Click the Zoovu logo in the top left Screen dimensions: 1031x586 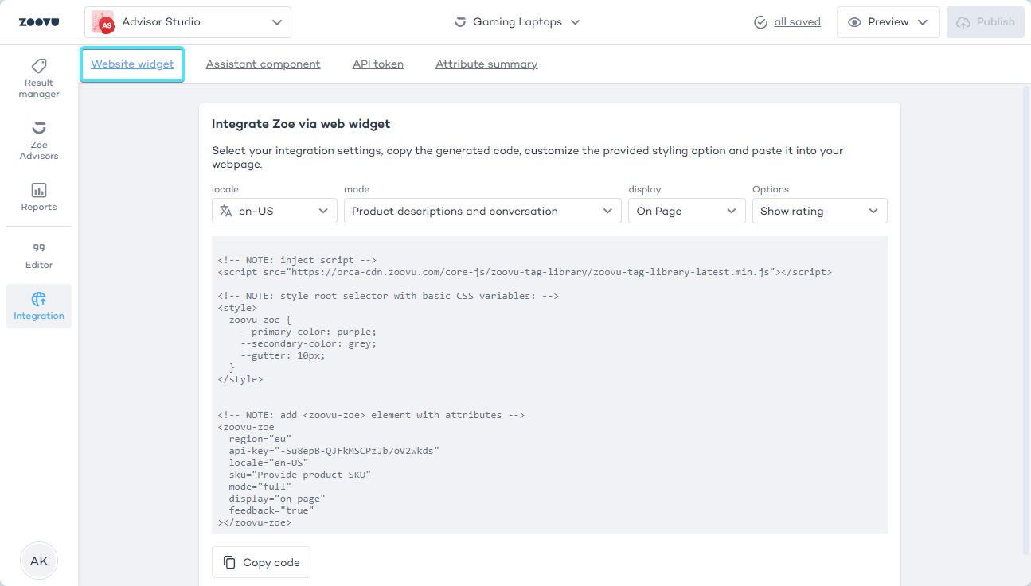(37, 21)
